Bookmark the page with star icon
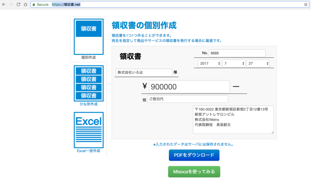 (306, 5)
